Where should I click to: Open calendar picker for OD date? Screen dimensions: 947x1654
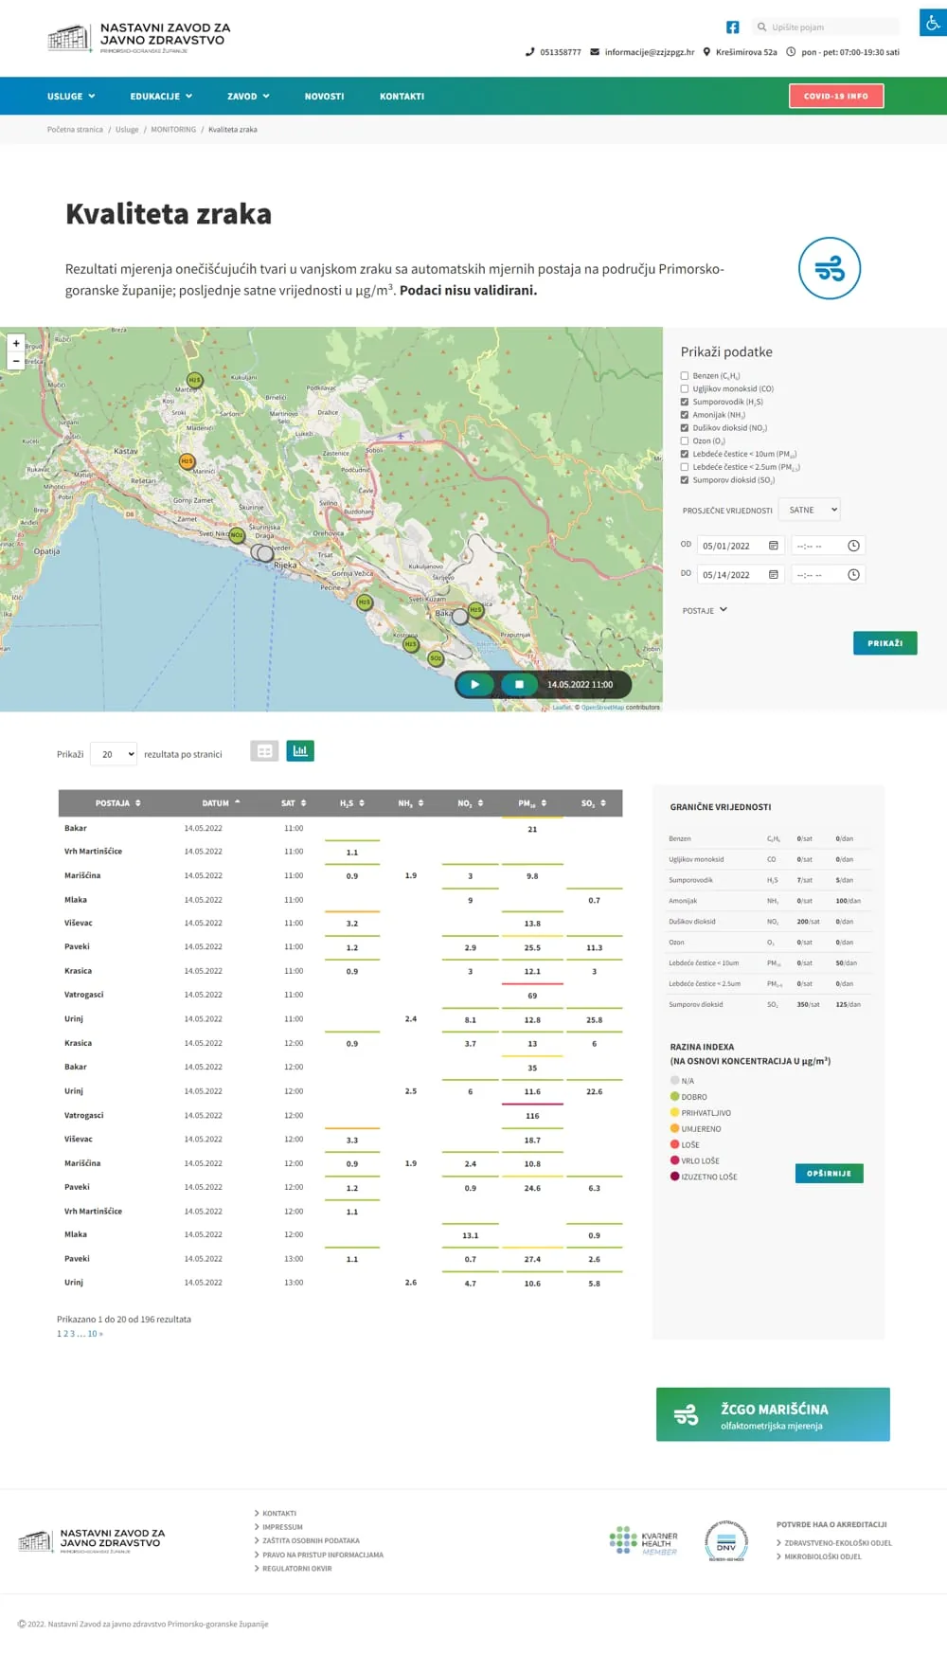pyautogui.click(x=774, y=546)
